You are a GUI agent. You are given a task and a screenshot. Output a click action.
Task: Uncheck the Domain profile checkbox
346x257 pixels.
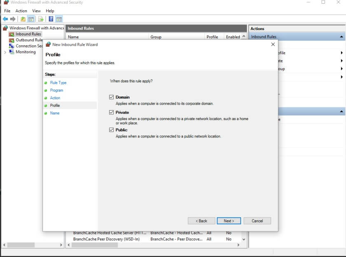[111, 97]
